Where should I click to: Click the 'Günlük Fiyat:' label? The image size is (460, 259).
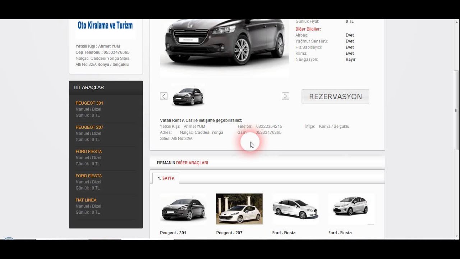coord(307,22)
